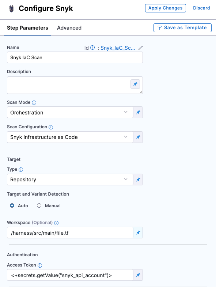Open the Orchestration scan mode dropdown
The height and width of the screenshot is (287, 216).
[70, 112]
